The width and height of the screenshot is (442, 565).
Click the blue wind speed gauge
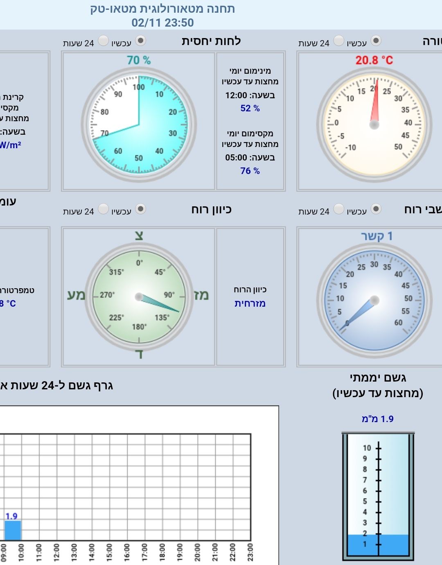click(x=374, y=300)
